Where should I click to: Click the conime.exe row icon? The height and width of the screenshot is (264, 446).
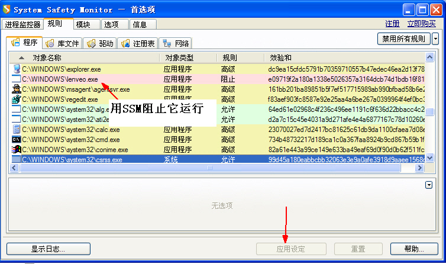pos(17,149)
